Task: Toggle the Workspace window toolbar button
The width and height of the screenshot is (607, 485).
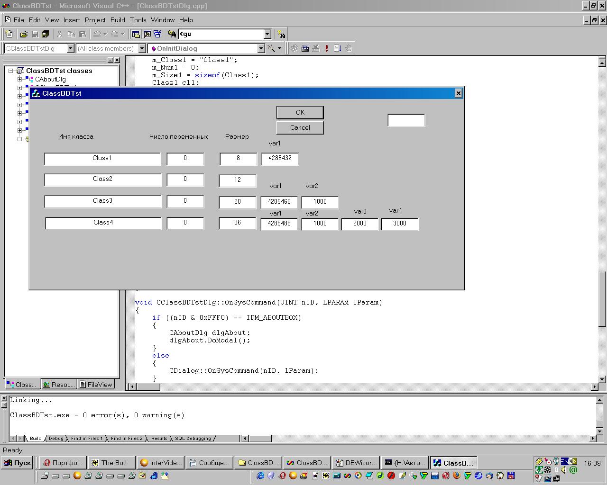Action: tap(136, 34)
